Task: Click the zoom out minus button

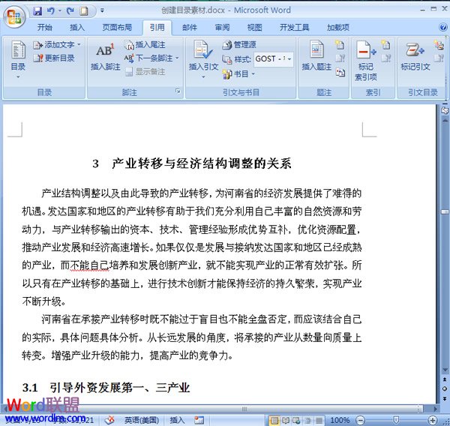Action: (x=361, y=421)
